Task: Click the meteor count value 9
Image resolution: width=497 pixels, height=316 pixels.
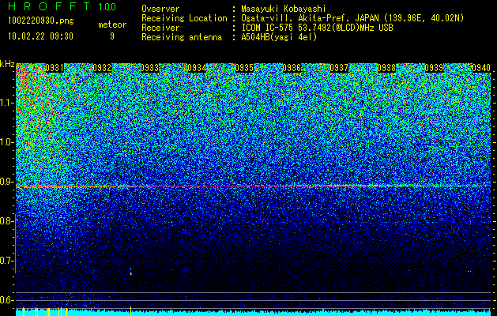Action: click(112, 36)
